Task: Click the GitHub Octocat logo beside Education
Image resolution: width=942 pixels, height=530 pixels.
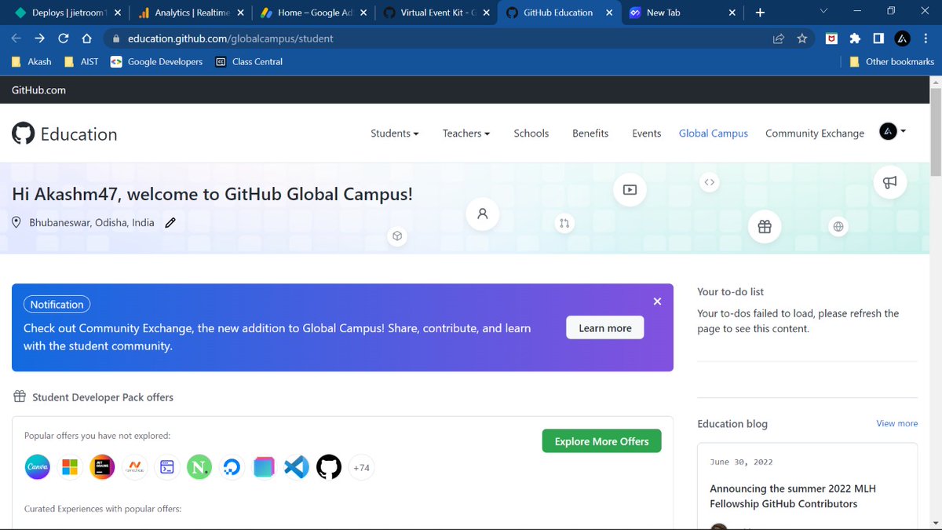Action: [x=24, y=133]
